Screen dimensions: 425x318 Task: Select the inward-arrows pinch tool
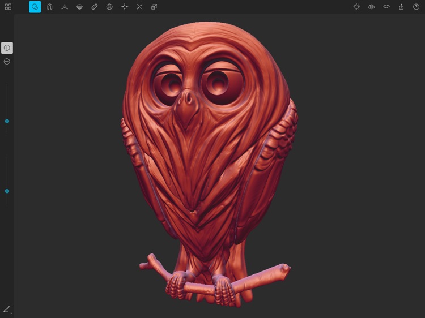(x=139, y=7)
